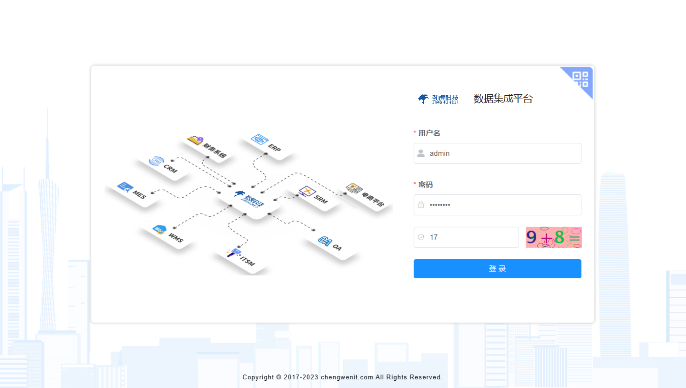
Task: Click the shield icon in the captcha field
Action: 421,237
